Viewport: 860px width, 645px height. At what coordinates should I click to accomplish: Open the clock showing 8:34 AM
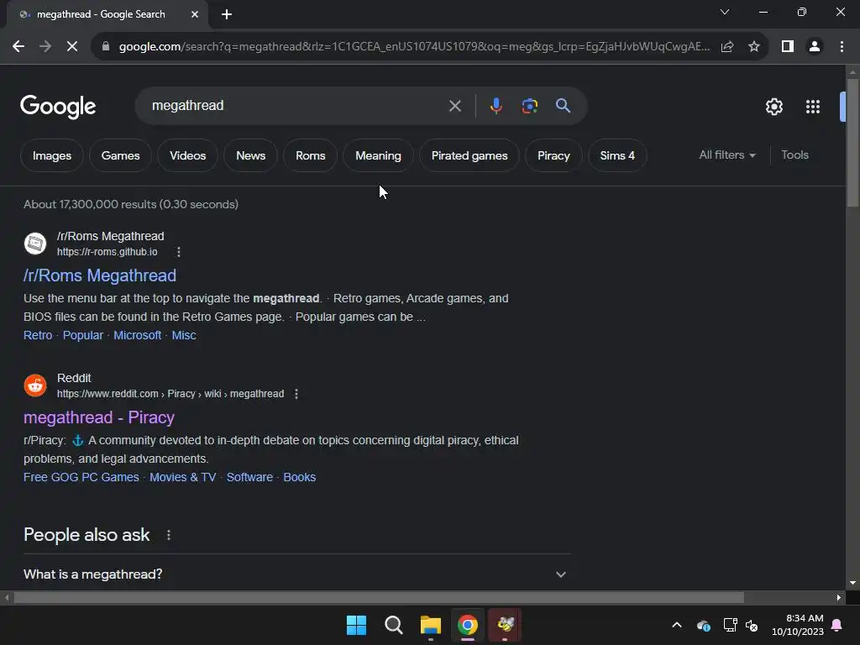pyautogui.click(x=798, y=625)
